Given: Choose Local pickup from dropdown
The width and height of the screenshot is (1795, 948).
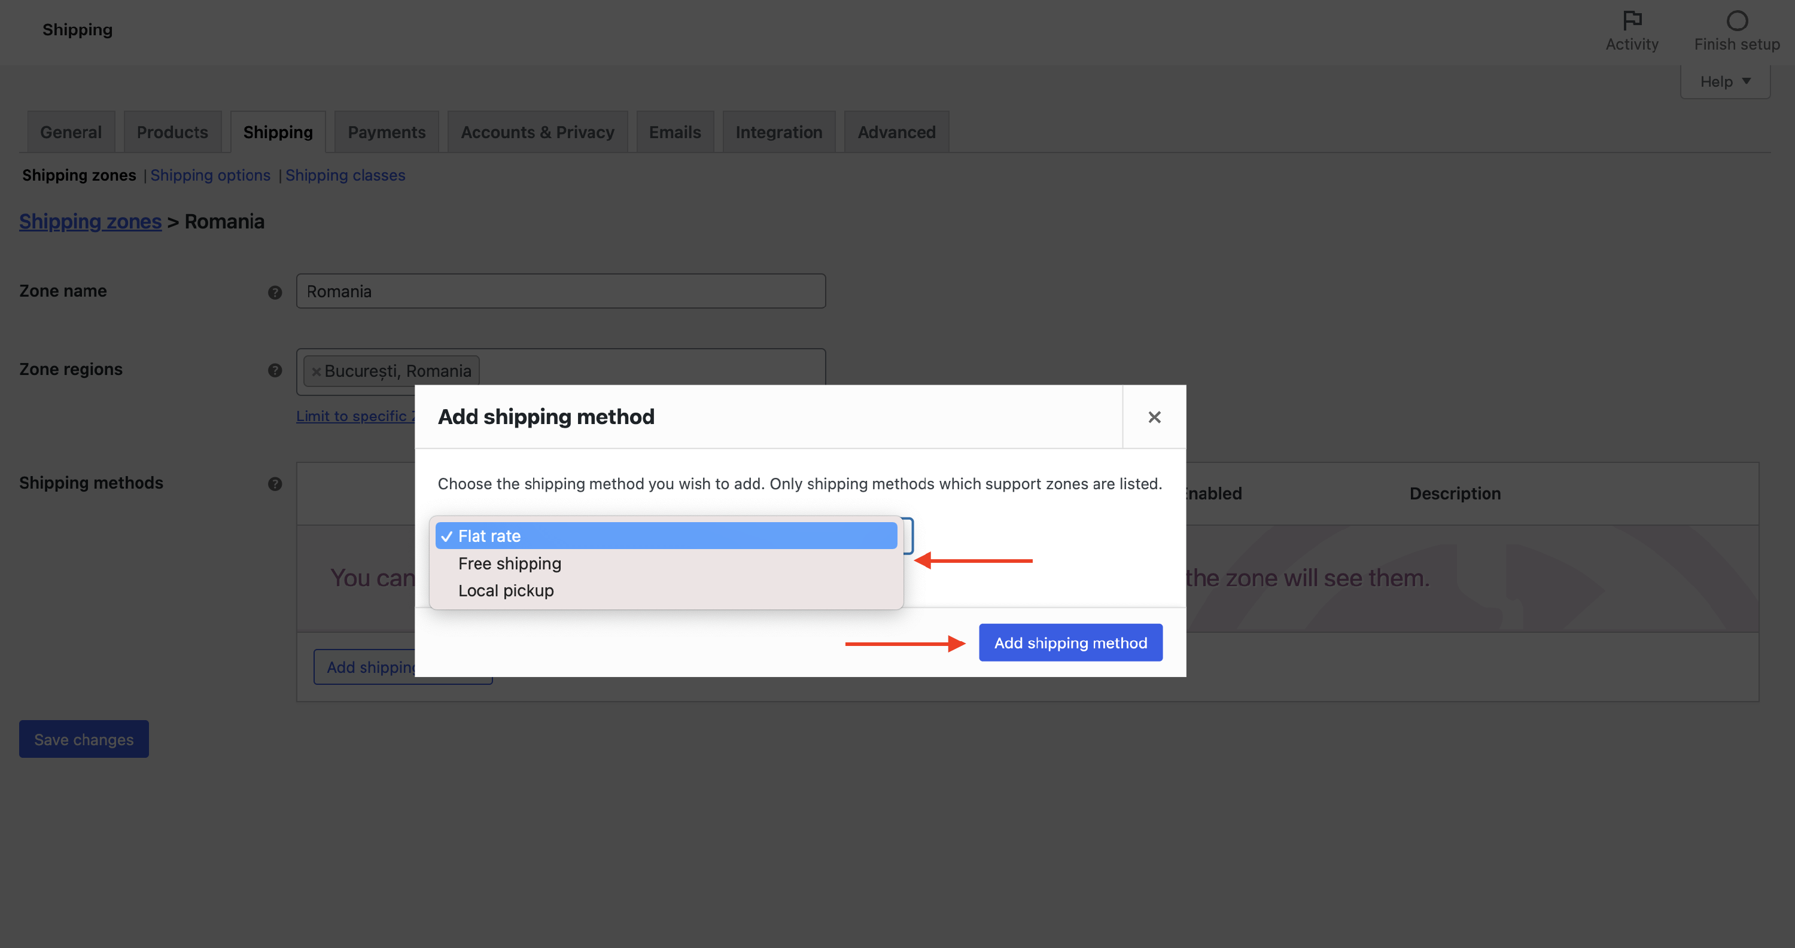Looking at the screenshot, I should point(506,590).
